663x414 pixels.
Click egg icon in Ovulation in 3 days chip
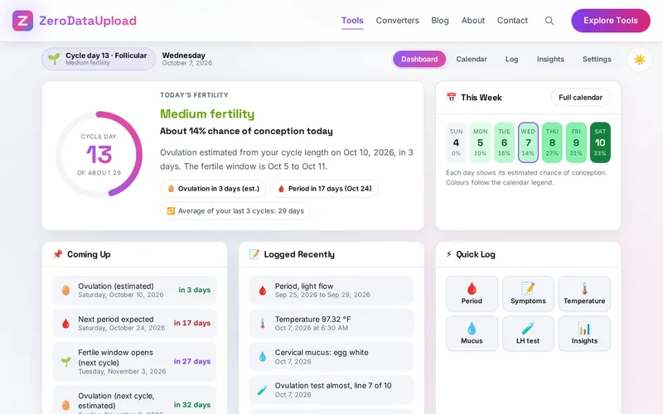point(171,189)
